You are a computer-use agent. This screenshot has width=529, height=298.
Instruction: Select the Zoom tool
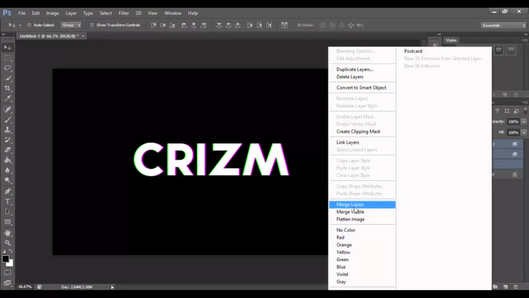click(7, 243)
